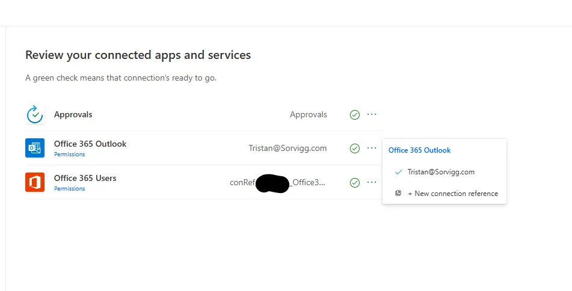Viewport: 572px width, 291px height.
Task: Click Tristan@Sorvigg.com in the Outlook row
Action: [x=288, y=148]
